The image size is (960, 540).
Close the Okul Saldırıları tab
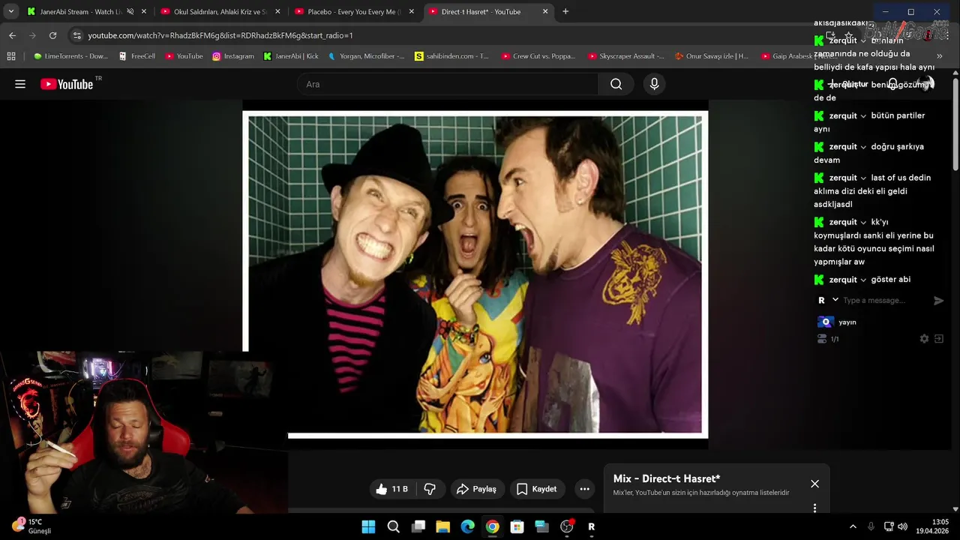277,12
